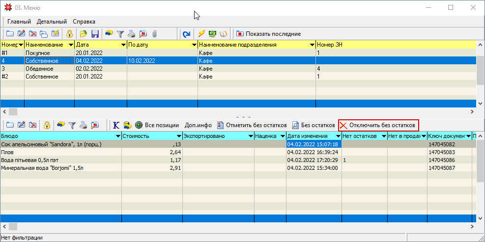Click edit row pencil icon in detail toolbar

coord(21,125)
